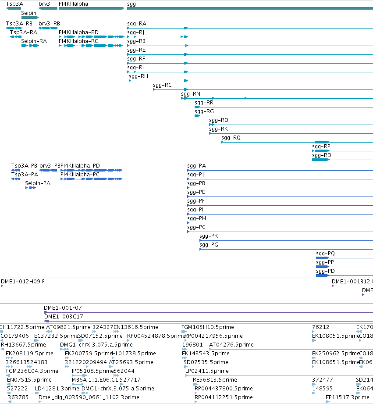Click the sgg-RB transcript label
Viewport: 373px width, 404px height.
pos(136,41)
